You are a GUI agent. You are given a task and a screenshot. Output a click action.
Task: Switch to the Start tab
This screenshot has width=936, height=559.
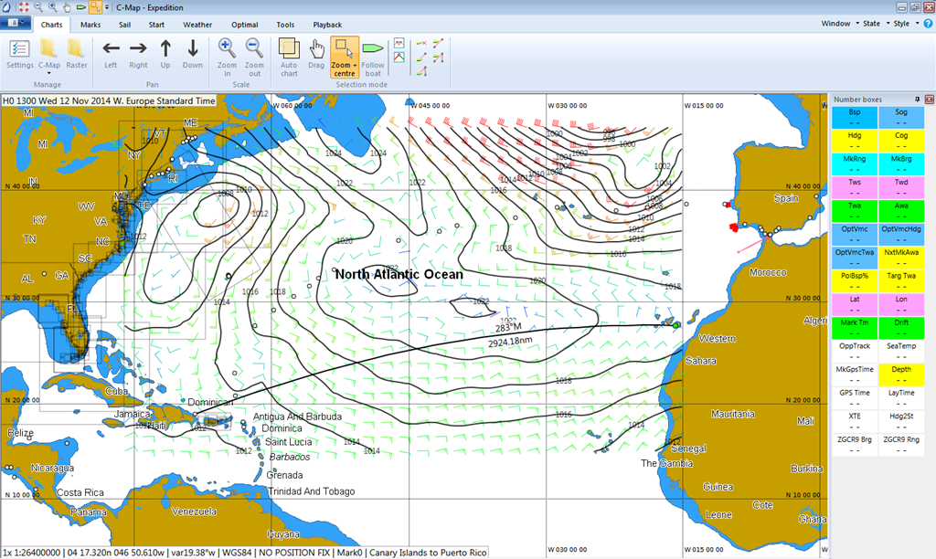click(156, 25)
